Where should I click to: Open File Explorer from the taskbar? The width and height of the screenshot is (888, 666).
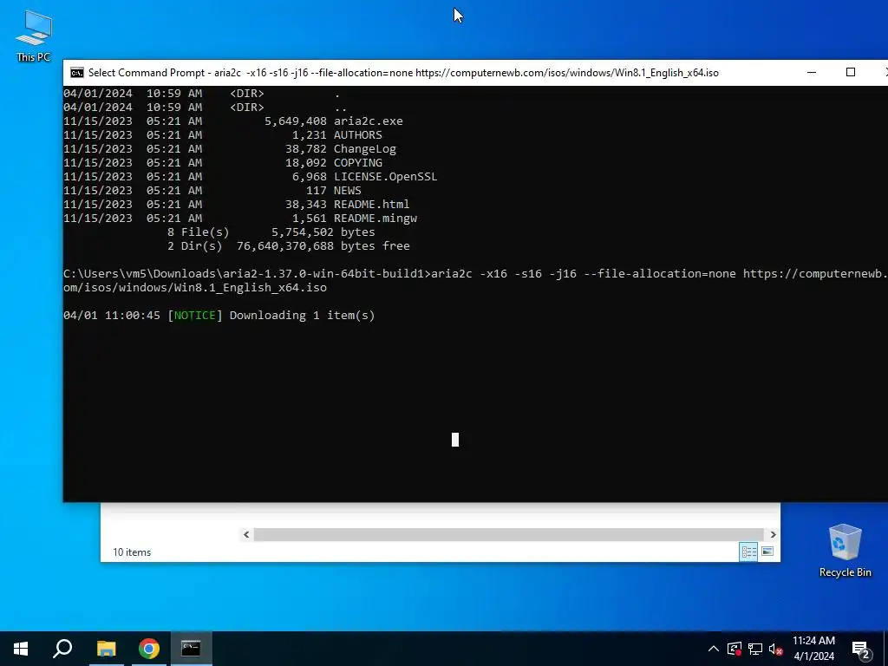pos(106,649)
